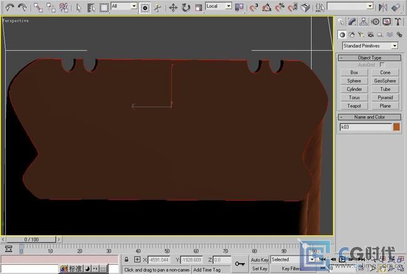407x274 pixels.
Task: Click the Redo arrow icon
Action: point(23,8)
